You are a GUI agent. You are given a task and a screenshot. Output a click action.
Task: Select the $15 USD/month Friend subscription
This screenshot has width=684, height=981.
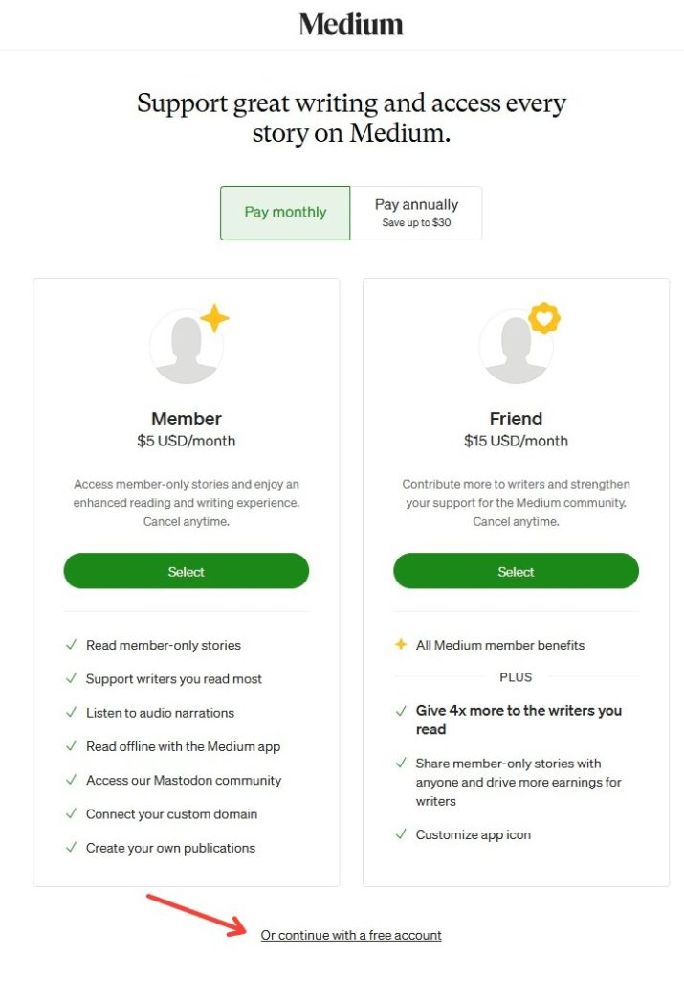516,571
